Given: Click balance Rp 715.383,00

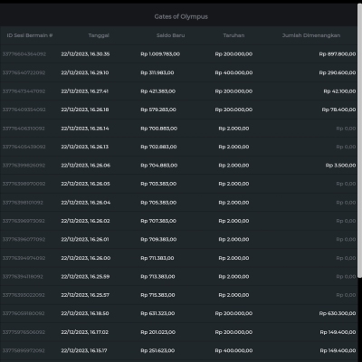Looking at the screenshot, I should [x=157, y=295].
